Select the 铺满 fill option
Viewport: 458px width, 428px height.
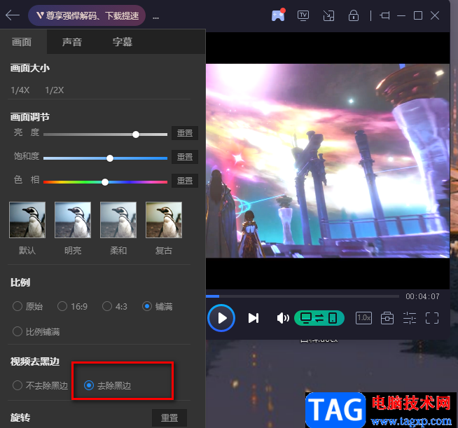coord(157,306)
